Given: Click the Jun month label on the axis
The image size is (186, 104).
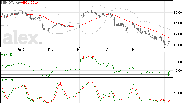Looking at the screenshot, I should coord(164,49).
